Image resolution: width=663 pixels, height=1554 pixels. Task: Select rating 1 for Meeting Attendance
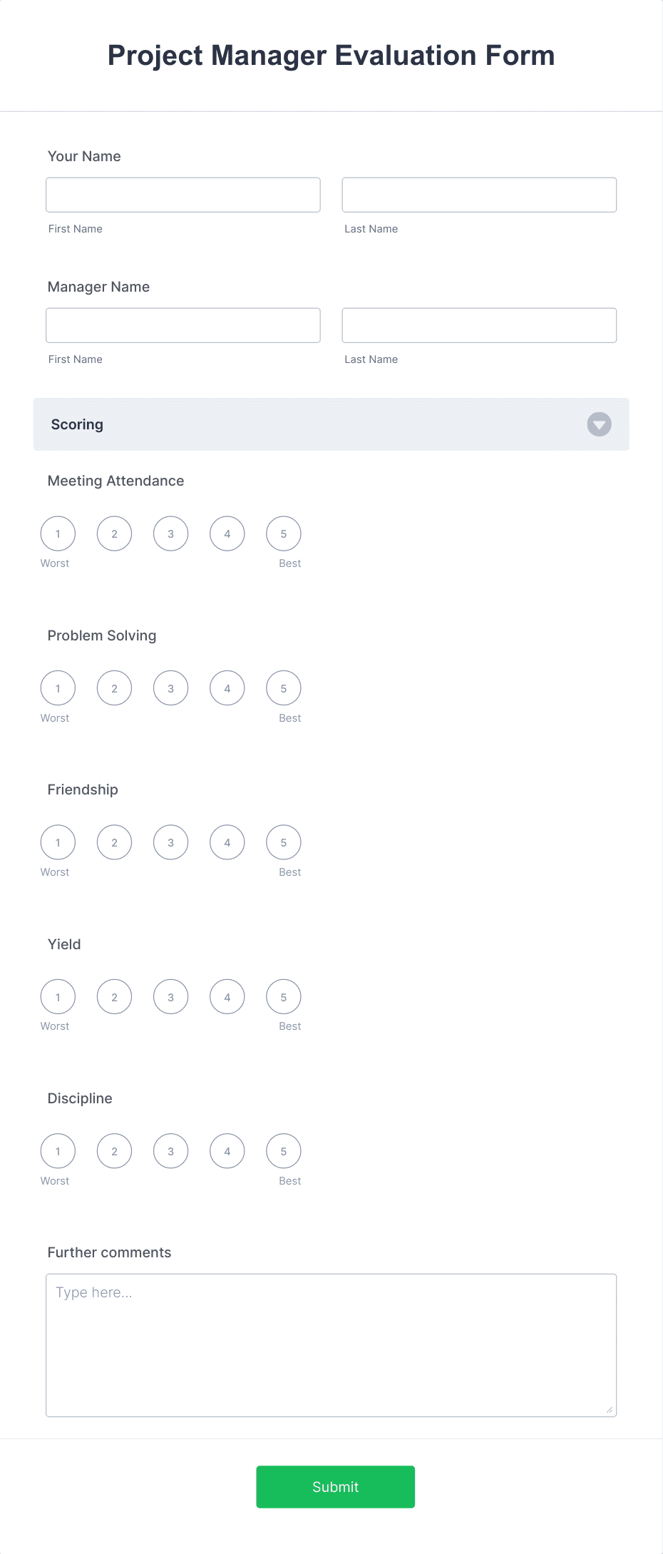(57, 533)
